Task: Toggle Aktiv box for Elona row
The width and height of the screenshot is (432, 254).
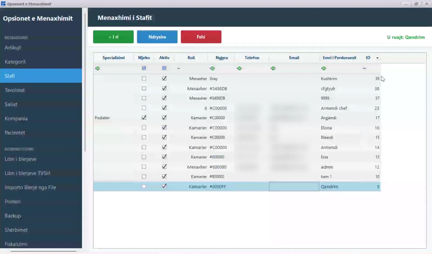Action: point(164,128)
